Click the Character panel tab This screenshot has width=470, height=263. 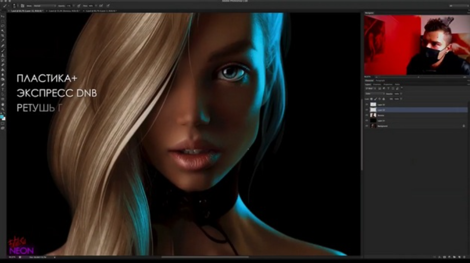[369, 80]
